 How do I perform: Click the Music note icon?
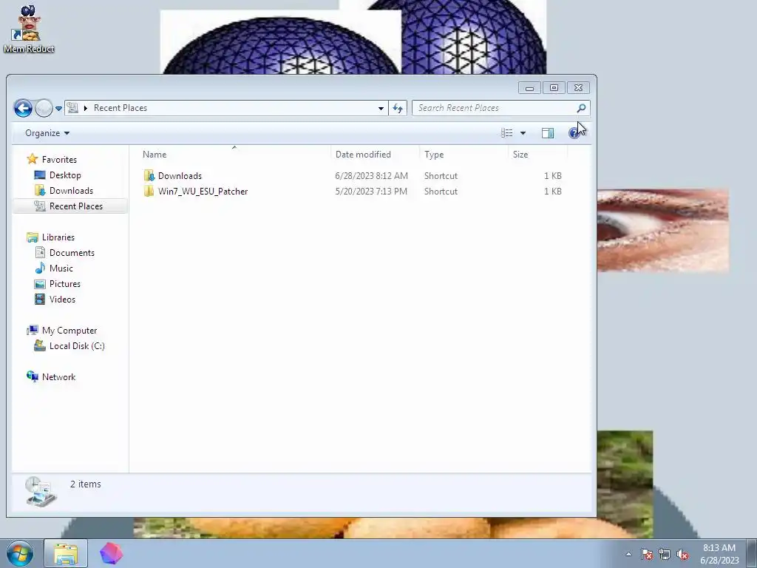40,268
